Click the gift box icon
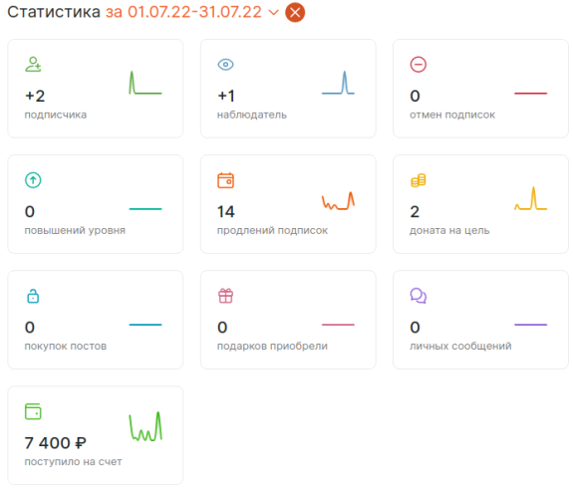The height and width of the screenshot is (490, 573). pyautogui.click(x=225, y=296)
